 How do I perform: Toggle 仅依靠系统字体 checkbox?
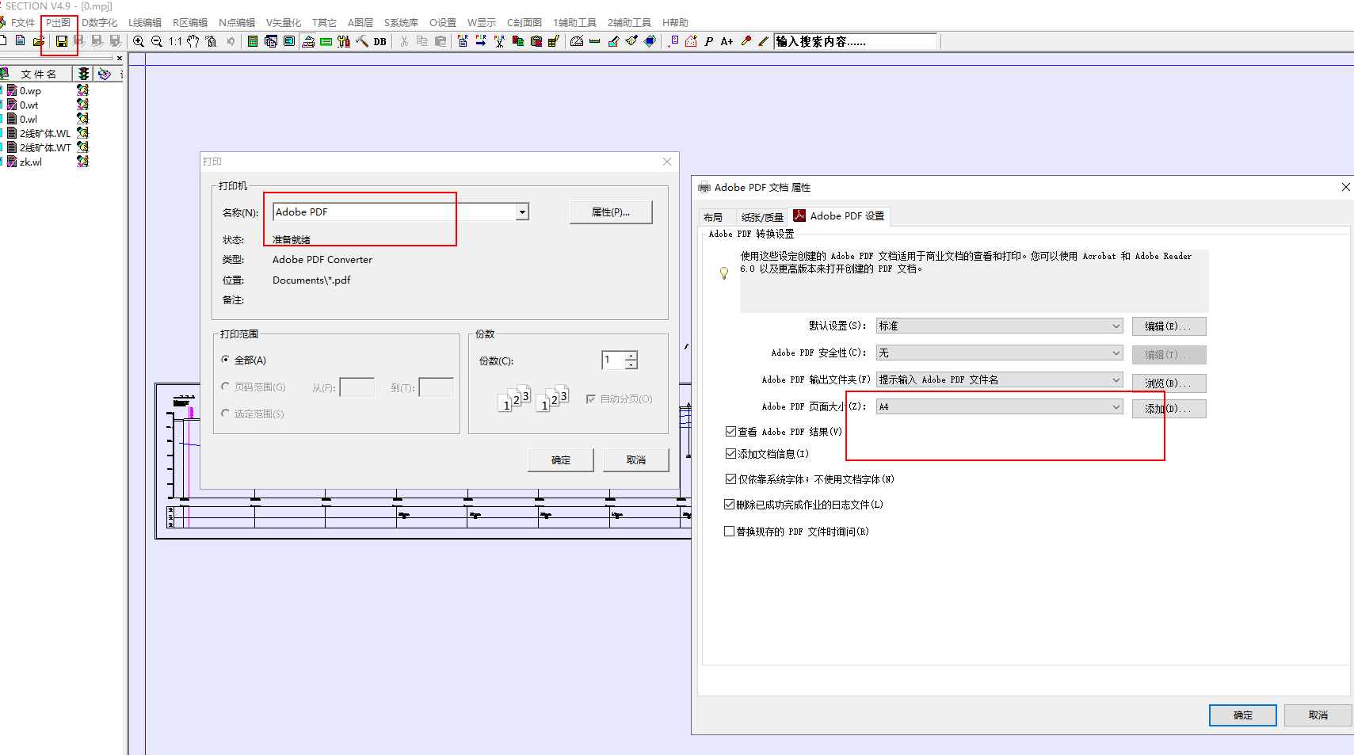tap(730, 479)
